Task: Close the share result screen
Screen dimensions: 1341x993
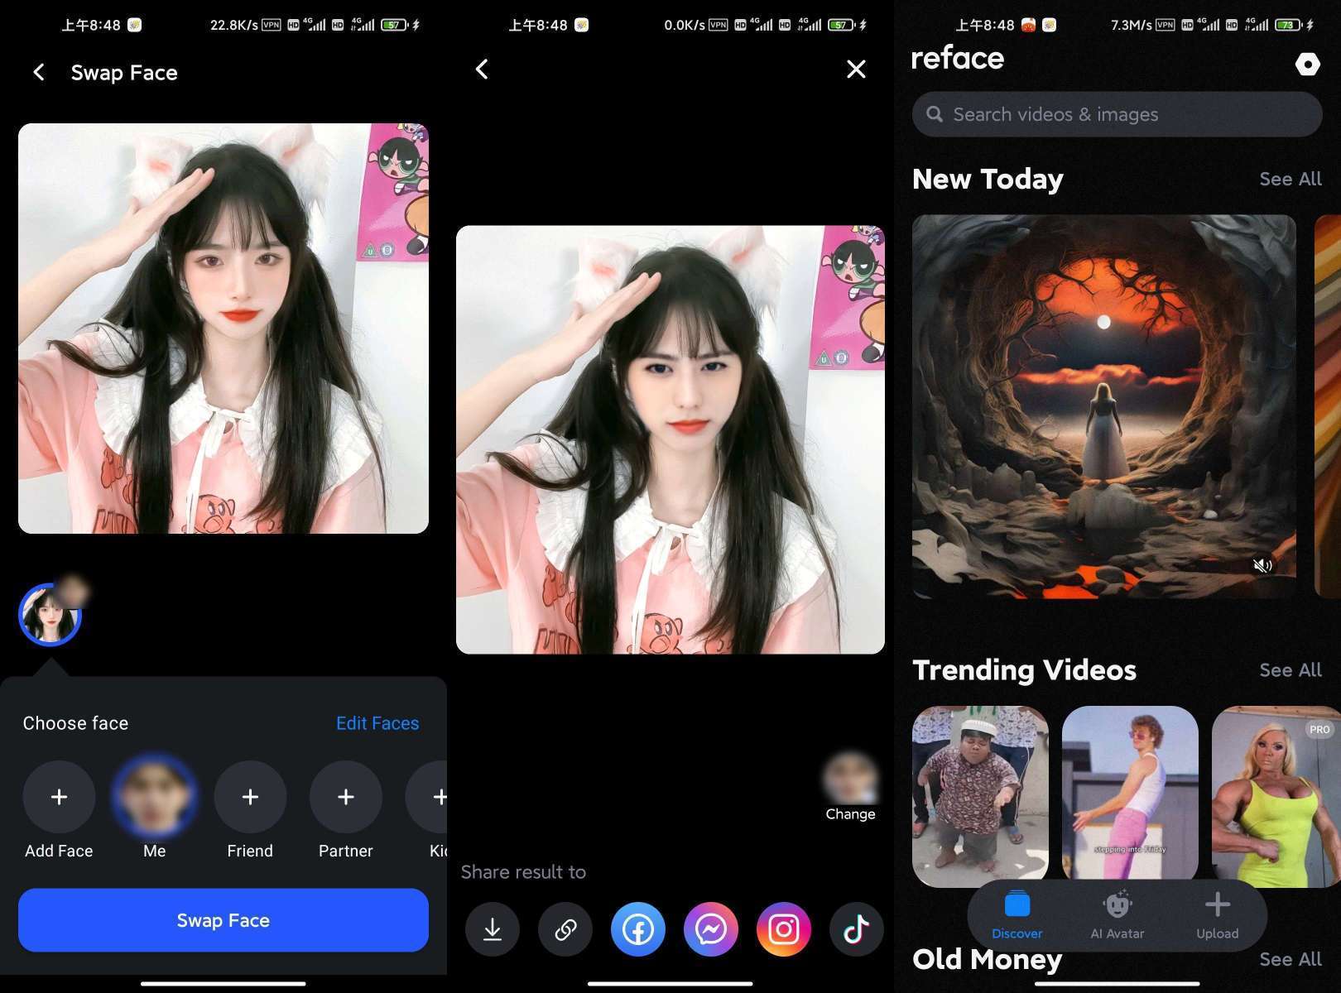Action: click(x=856, y=69)
